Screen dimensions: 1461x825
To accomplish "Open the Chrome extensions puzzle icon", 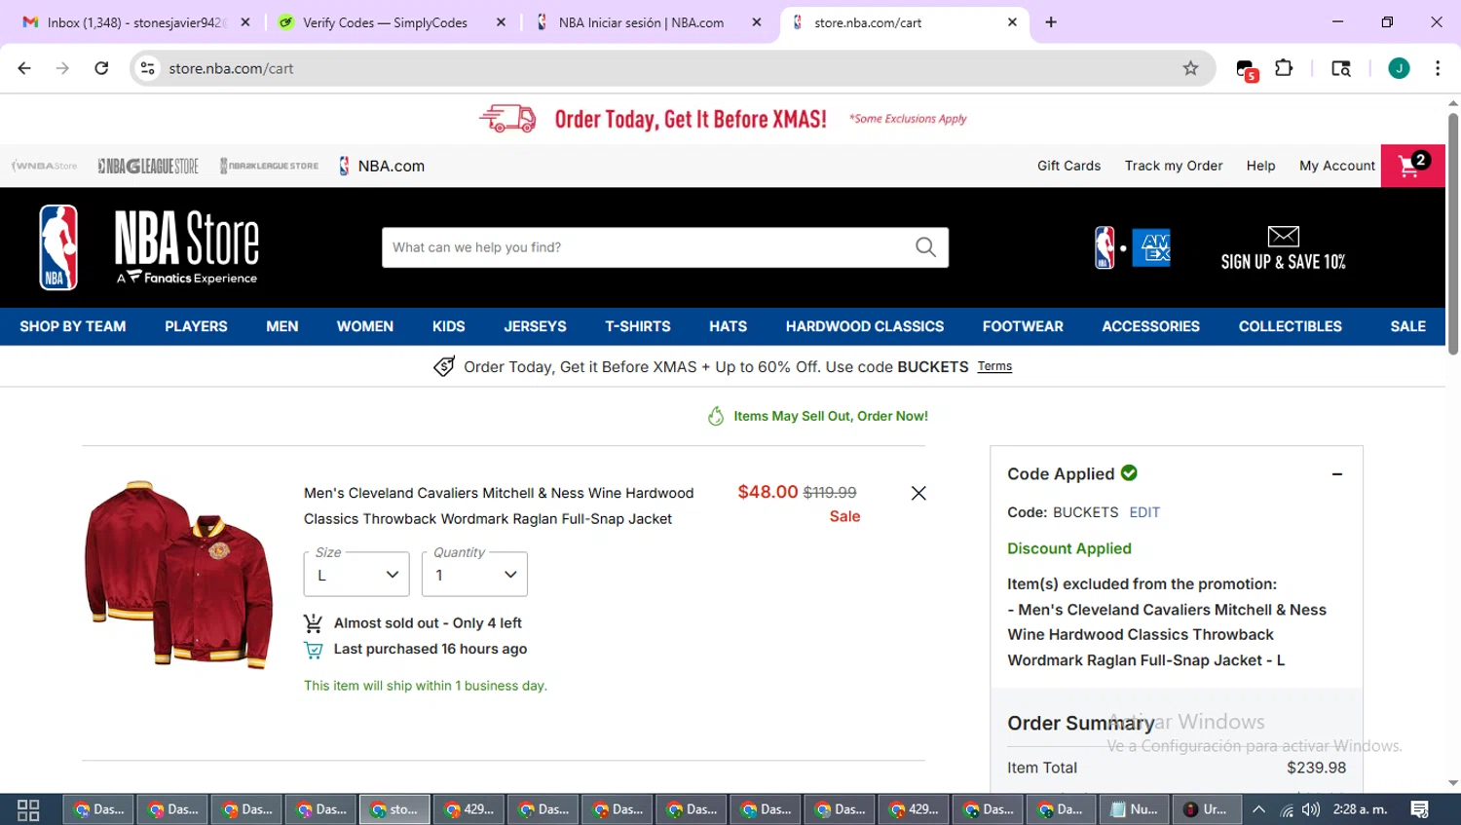I will coord(1284,68).
